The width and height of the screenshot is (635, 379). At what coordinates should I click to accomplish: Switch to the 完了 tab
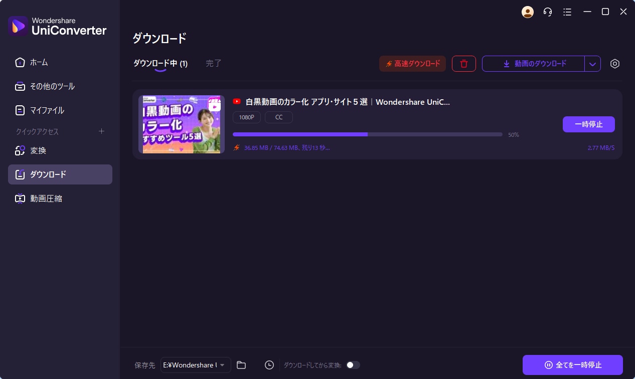coord(214,64)
